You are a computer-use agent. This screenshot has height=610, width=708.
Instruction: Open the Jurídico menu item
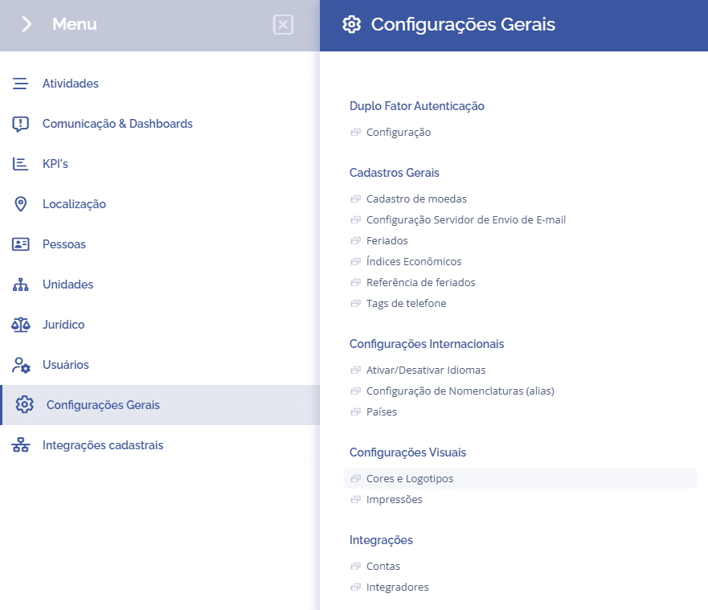pos(63,325)
